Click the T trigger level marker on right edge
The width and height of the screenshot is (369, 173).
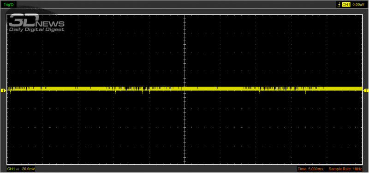[x=366, y=90]
